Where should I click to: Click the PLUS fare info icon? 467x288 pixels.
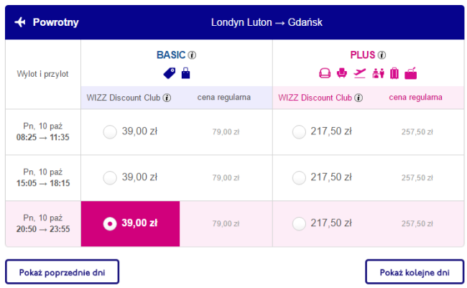382,55
